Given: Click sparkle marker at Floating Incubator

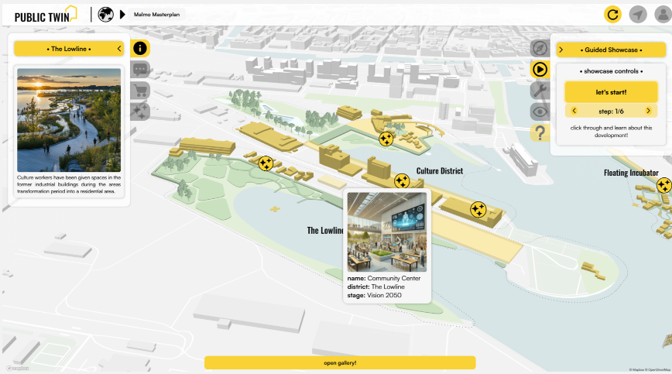Looking at the screenshot, I should coord(663,186).
